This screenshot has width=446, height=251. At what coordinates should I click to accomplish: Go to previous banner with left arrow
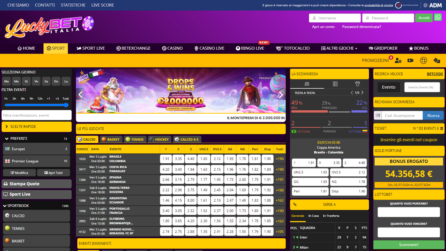[x=80, y=95]
